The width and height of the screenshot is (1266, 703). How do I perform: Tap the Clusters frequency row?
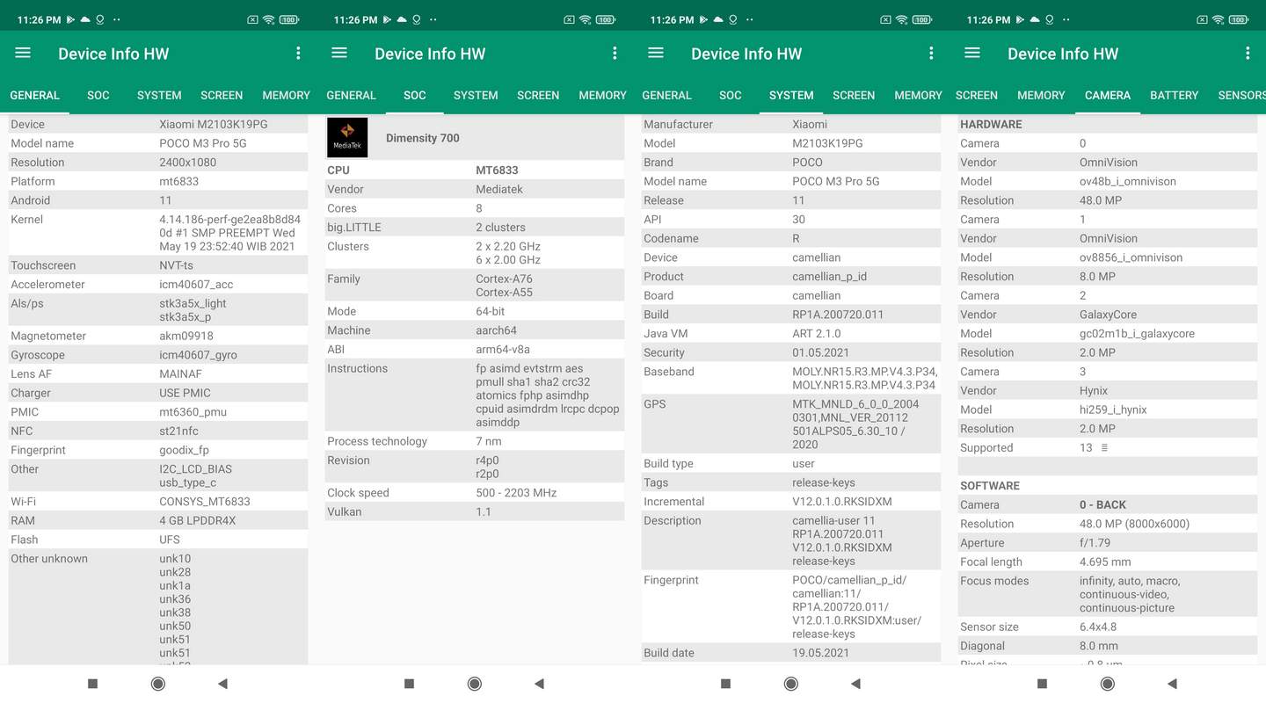(x=475, y=253)
